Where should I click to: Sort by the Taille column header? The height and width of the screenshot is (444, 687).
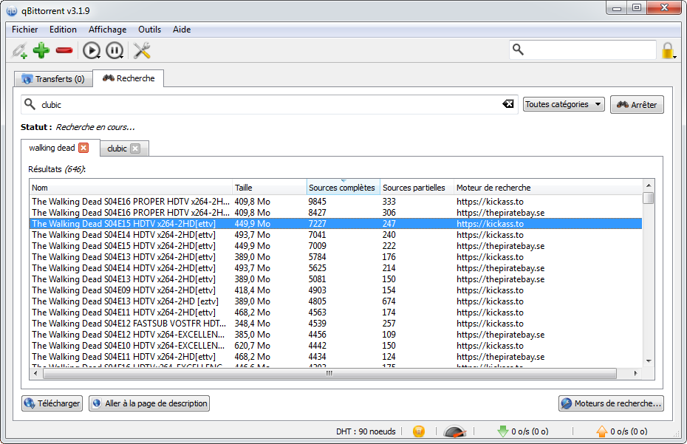pyautogui.click(x=269, y=188)
